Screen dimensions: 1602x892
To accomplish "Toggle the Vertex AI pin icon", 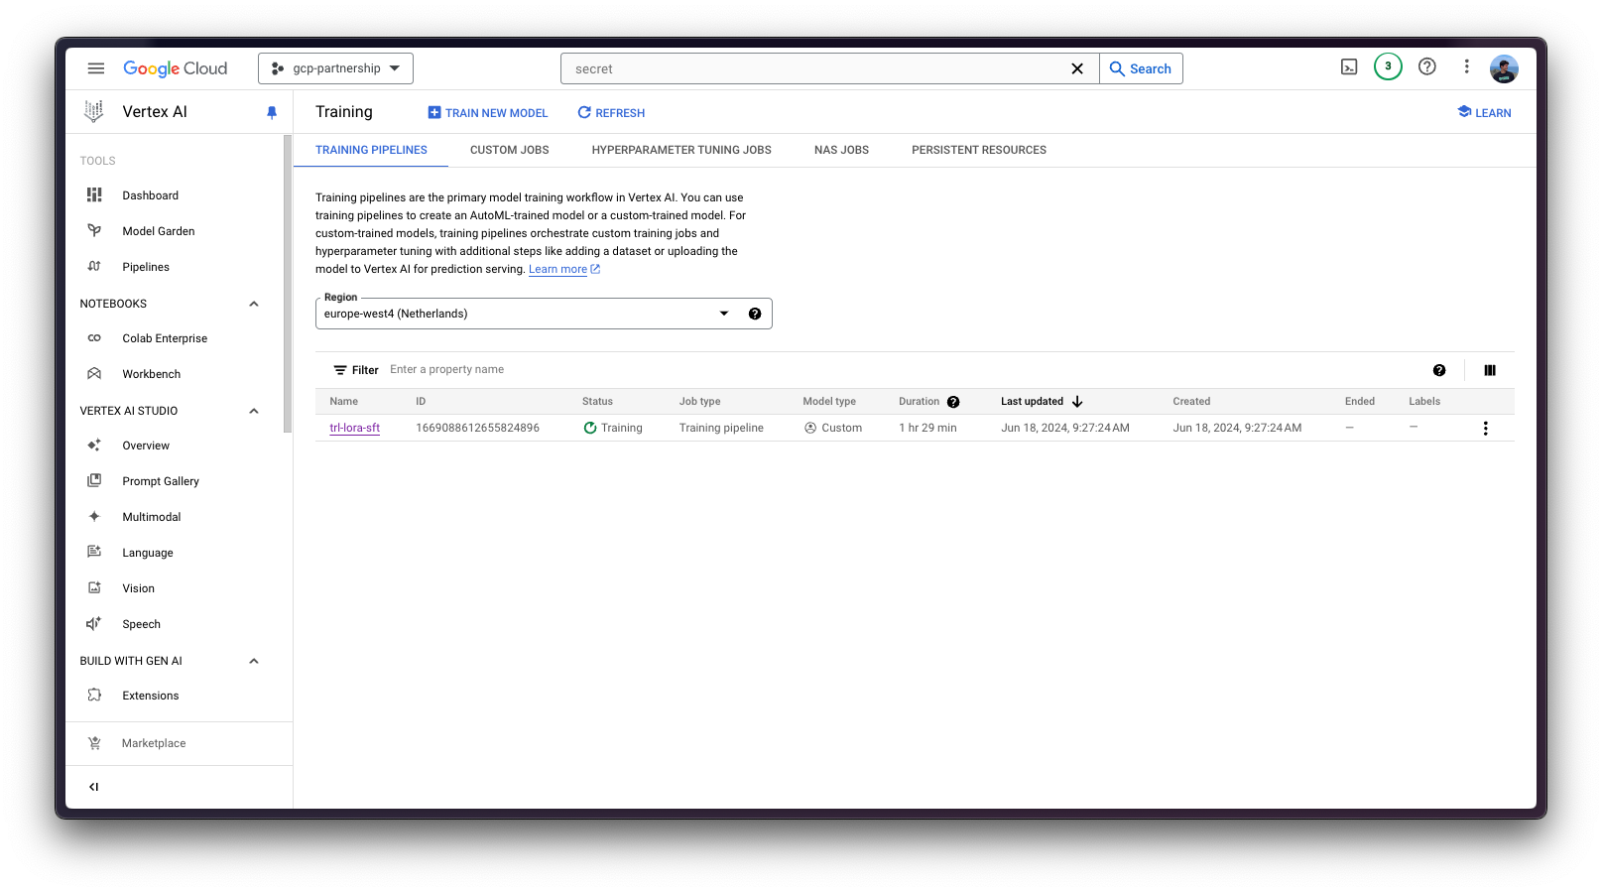I will pos(272,113).
